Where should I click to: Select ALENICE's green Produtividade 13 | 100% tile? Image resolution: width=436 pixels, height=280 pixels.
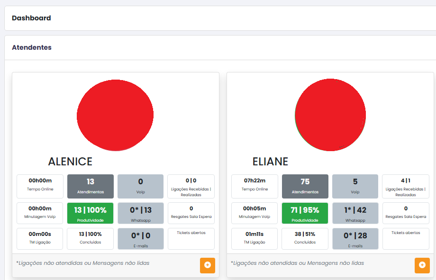[91, 213]
